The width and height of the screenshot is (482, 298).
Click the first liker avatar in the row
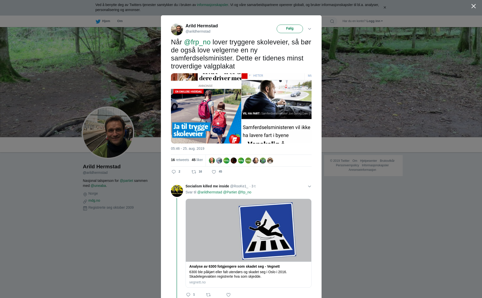click(x=212, y=161)
